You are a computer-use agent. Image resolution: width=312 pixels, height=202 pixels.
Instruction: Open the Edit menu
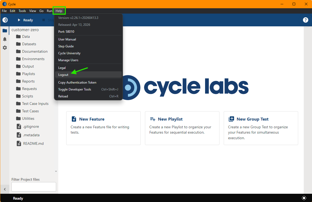(x=13, y=11)
